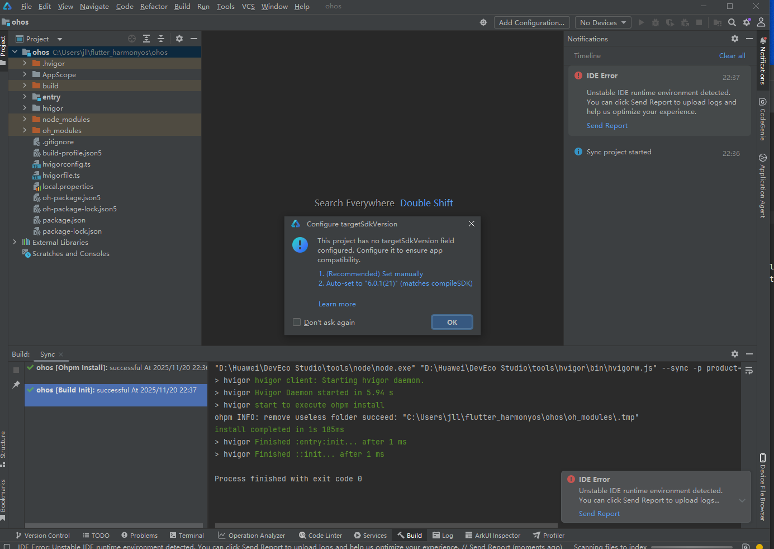The width and height of the screenshot is (774, 549).
Task: Open the VCS menu
Action: (x=248, y=7)
